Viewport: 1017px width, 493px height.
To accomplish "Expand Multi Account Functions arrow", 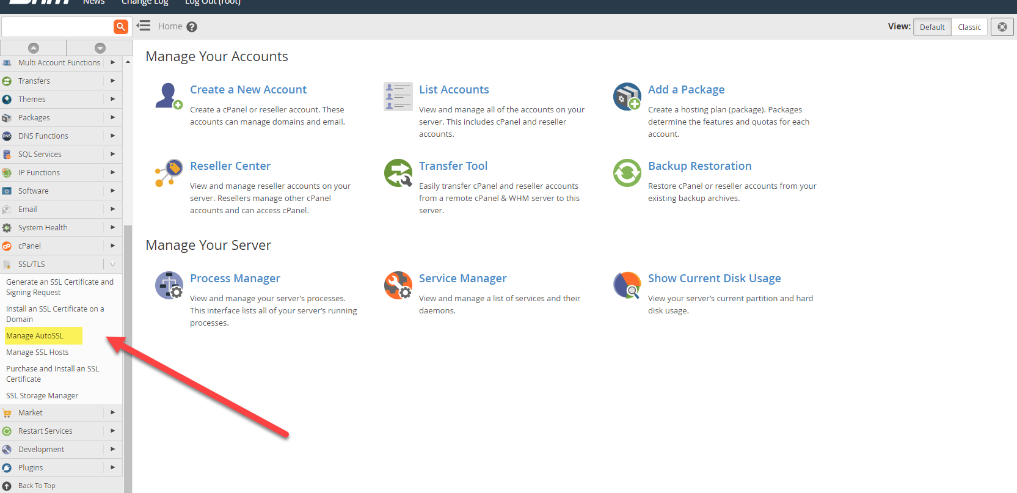I will [113, 62].
